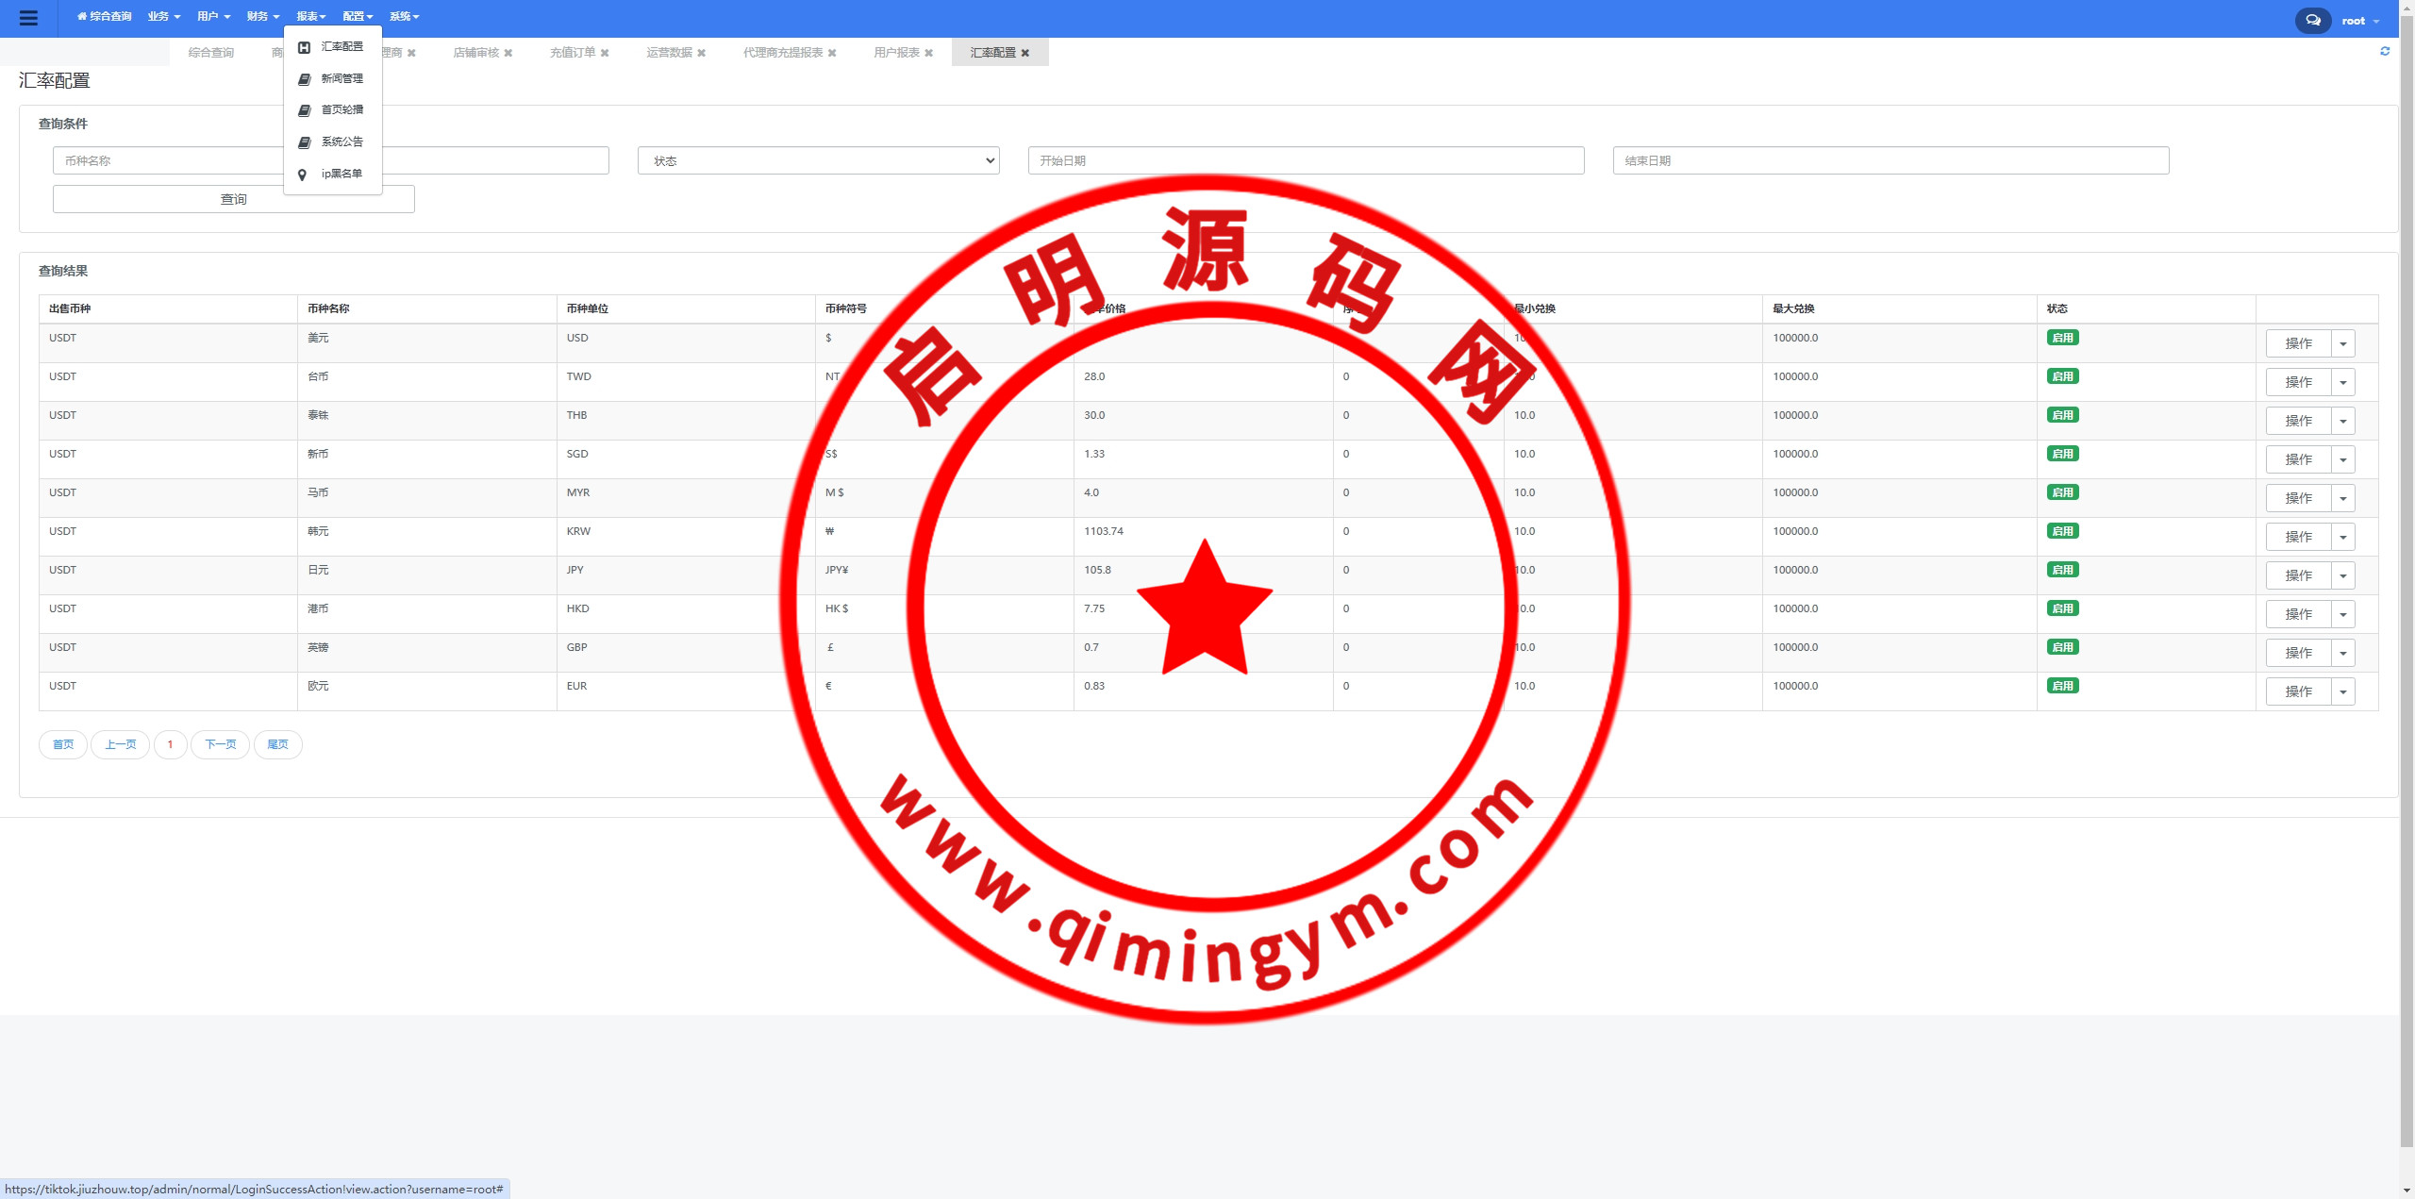The width and height of the screenshot is (2415, 1199).
Task: Click the 操作 button for the 日元 row
Action: tap(2298, 575)
